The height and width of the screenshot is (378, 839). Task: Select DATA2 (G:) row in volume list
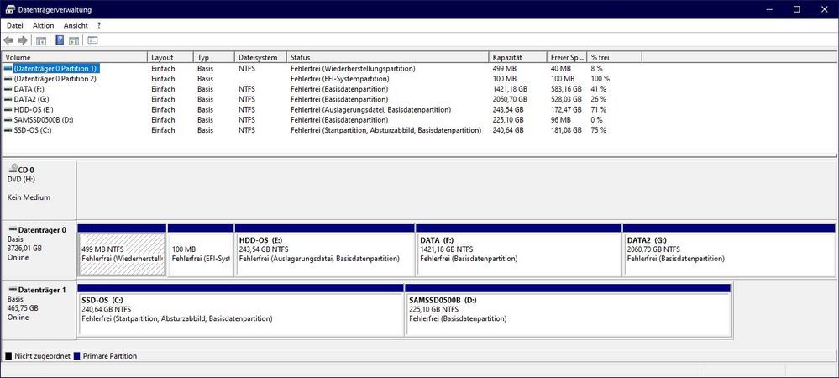31,98
